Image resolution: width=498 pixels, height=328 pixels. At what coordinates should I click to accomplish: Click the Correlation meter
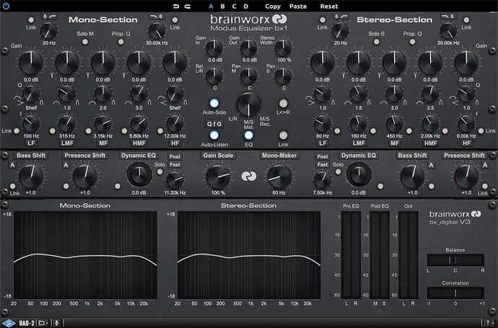(x=455, y=293)
